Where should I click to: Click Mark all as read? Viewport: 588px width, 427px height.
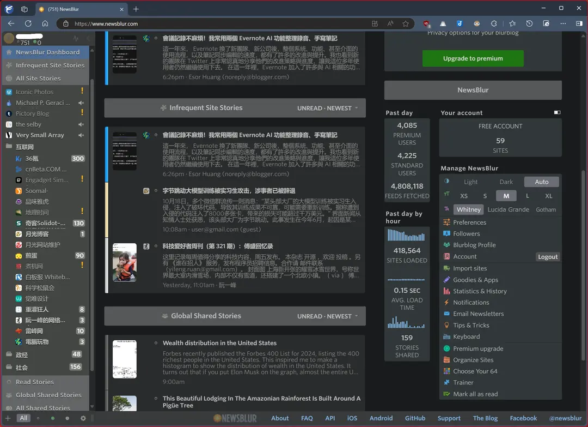click(x=475, y=394)
